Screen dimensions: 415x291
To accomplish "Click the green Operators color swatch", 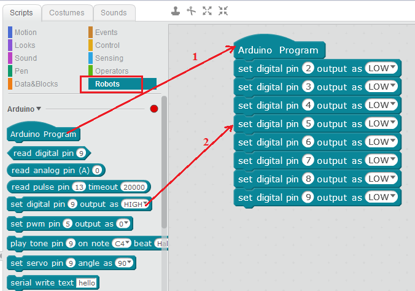I will point(90,71).
